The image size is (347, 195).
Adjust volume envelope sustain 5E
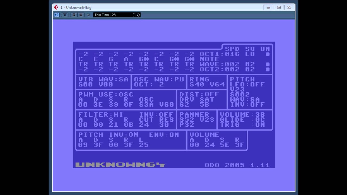point(224,145)
